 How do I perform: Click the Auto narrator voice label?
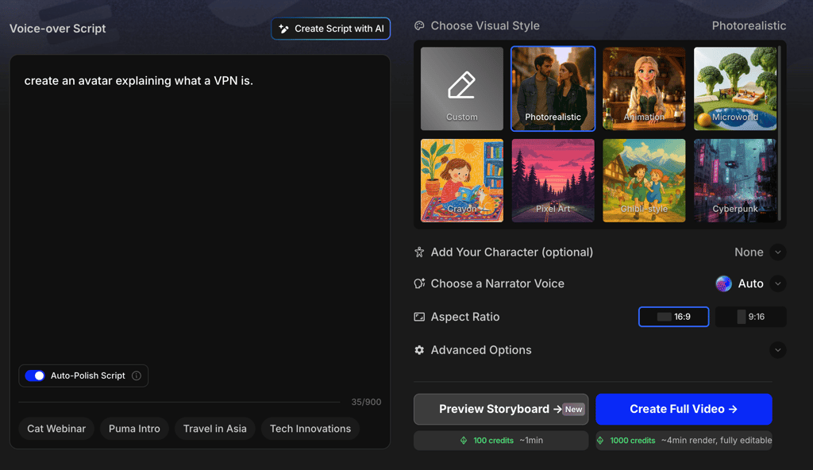point(751,283)
